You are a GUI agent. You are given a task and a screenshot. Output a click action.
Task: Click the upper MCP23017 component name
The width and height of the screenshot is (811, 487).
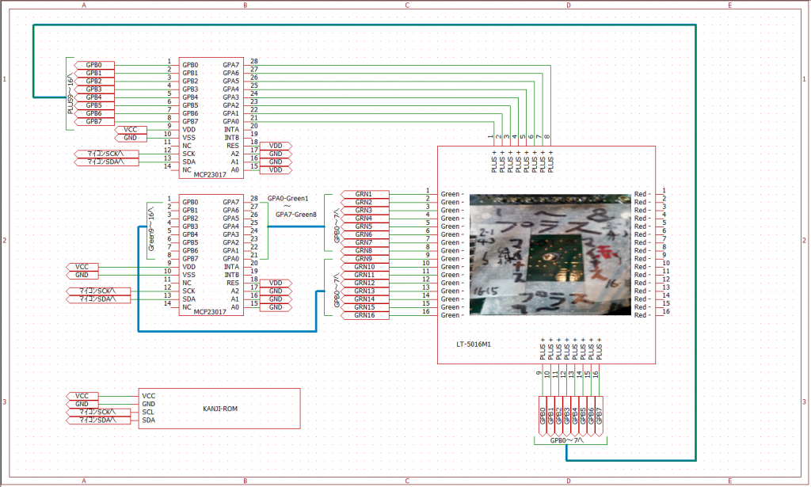coord(210,175)
